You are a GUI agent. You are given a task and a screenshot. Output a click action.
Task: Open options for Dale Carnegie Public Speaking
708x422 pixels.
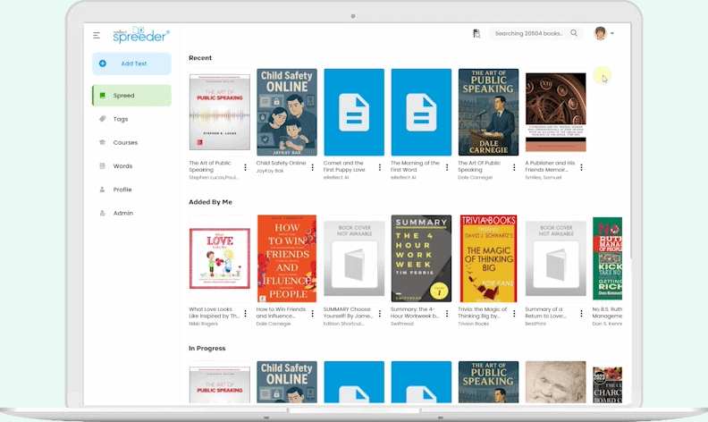tap(514, 167)
